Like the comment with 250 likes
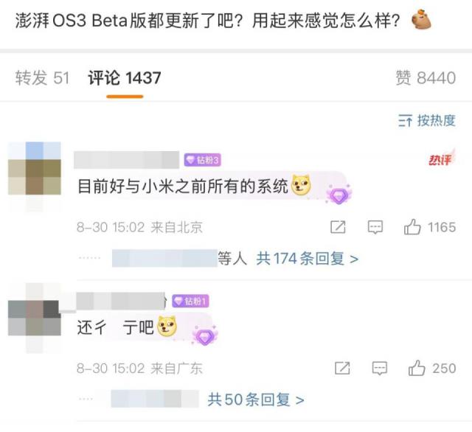The image size is (472, 432). click(x=417, y=368)
